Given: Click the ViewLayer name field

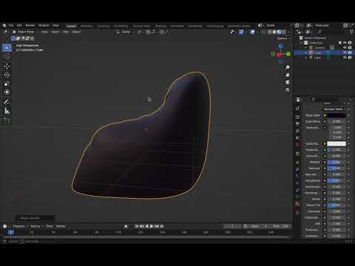Looking at the screenshot, I should point(328,25).
